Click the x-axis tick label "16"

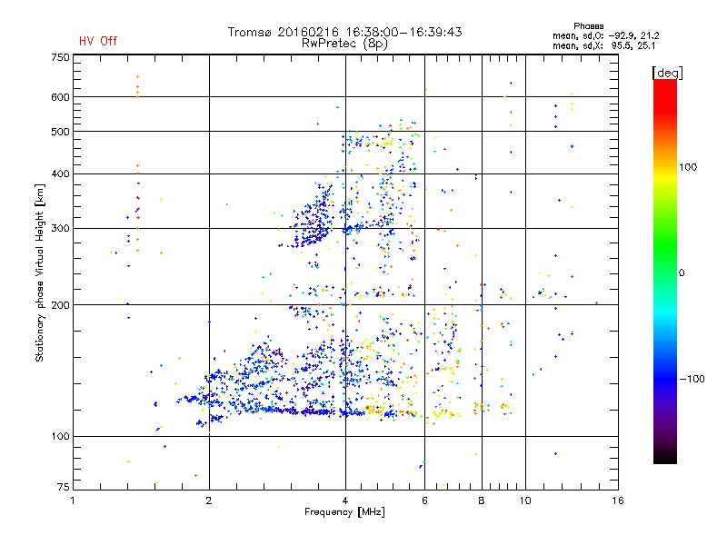(618, 500)
